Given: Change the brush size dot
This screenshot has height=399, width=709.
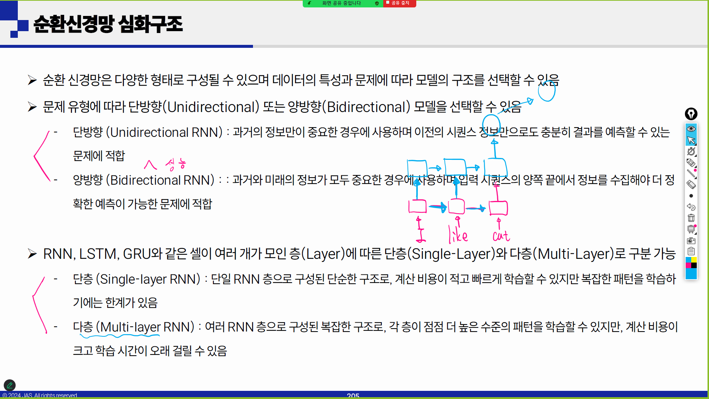Looking at the screenshot, I should click(x=691, y=196).
